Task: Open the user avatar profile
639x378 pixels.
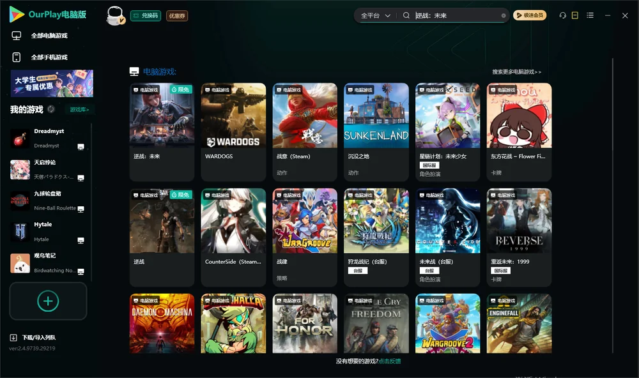Action: pos(115,16)
